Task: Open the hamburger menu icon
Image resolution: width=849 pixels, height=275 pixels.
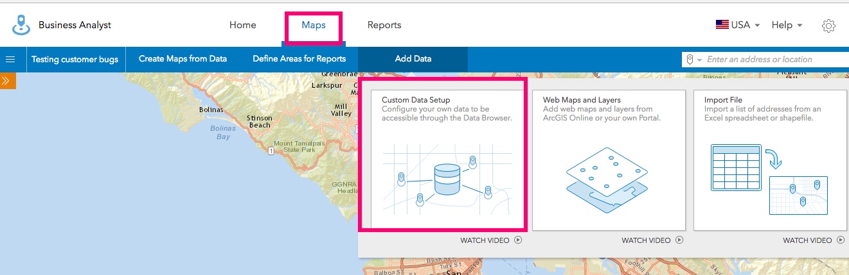Action: coord(10,60)
